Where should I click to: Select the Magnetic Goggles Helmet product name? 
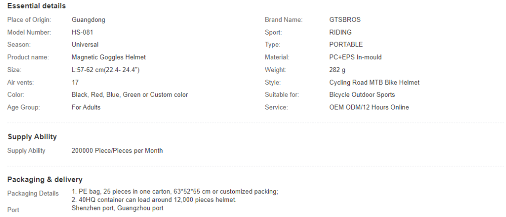[108, 57]
